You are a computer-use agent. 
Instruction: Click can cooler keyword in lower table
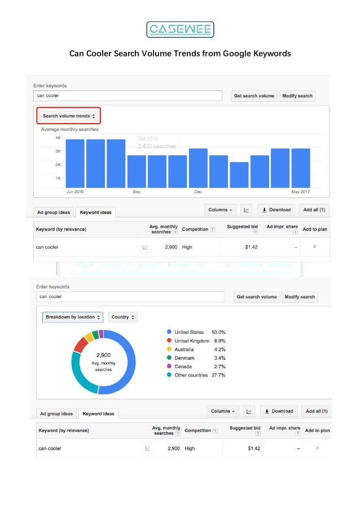pyautogui.click(x=50, y=448)
